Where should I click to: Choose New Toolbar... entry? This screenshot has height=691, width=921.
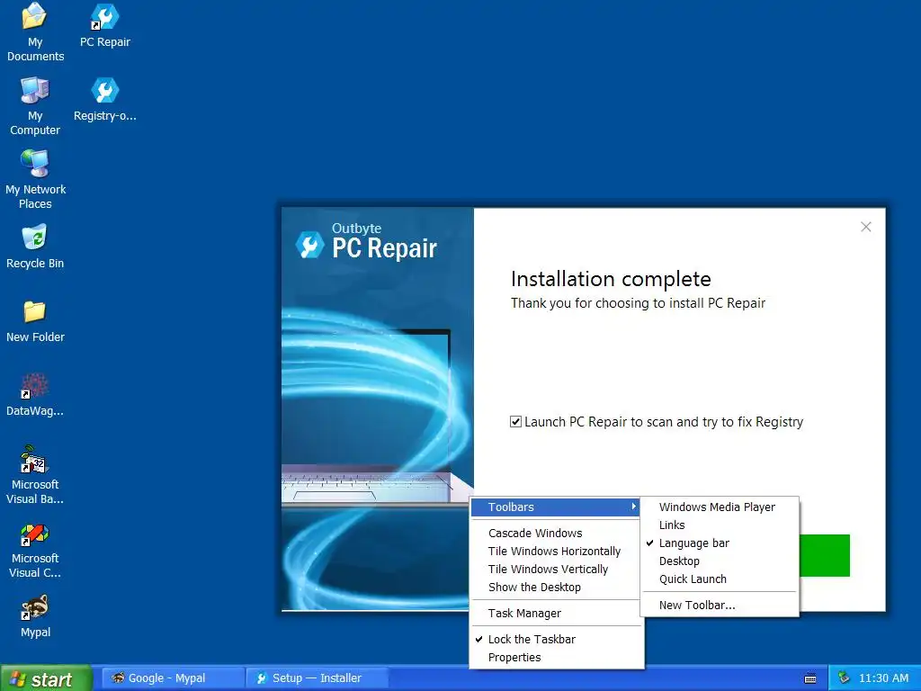tap(720, 605)
